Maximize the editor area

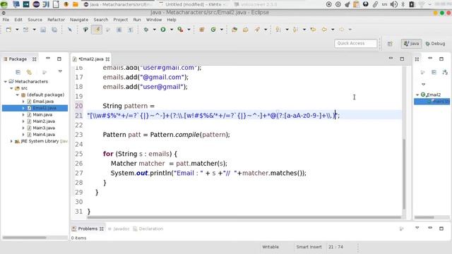402,59
